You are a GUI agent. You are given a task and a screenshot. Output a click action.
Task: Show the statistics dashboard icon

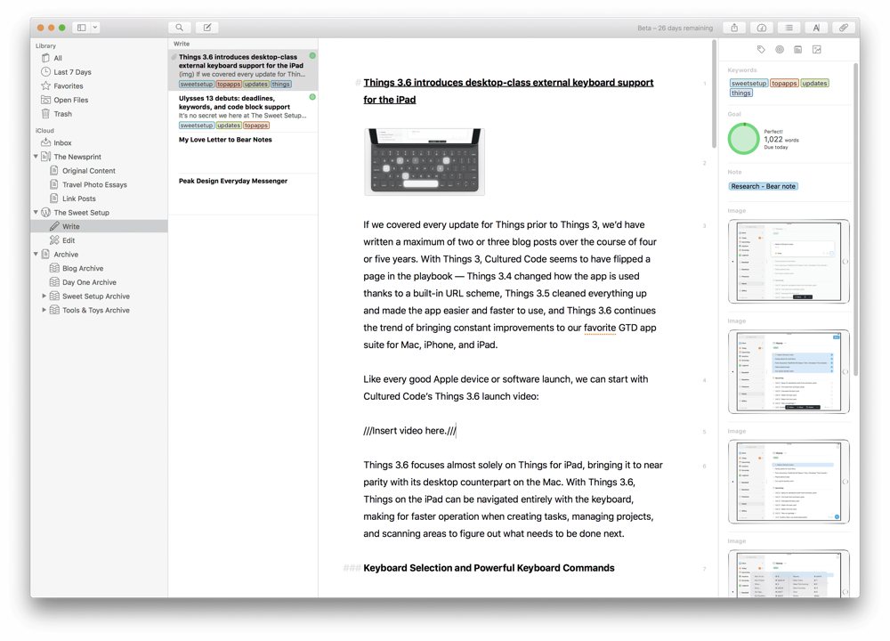[x=762, y=28]
